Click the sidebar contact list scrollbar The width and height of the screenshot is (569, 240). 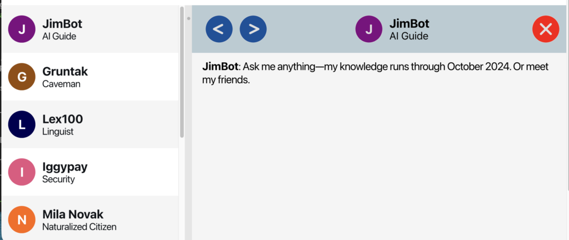[182, 72]
